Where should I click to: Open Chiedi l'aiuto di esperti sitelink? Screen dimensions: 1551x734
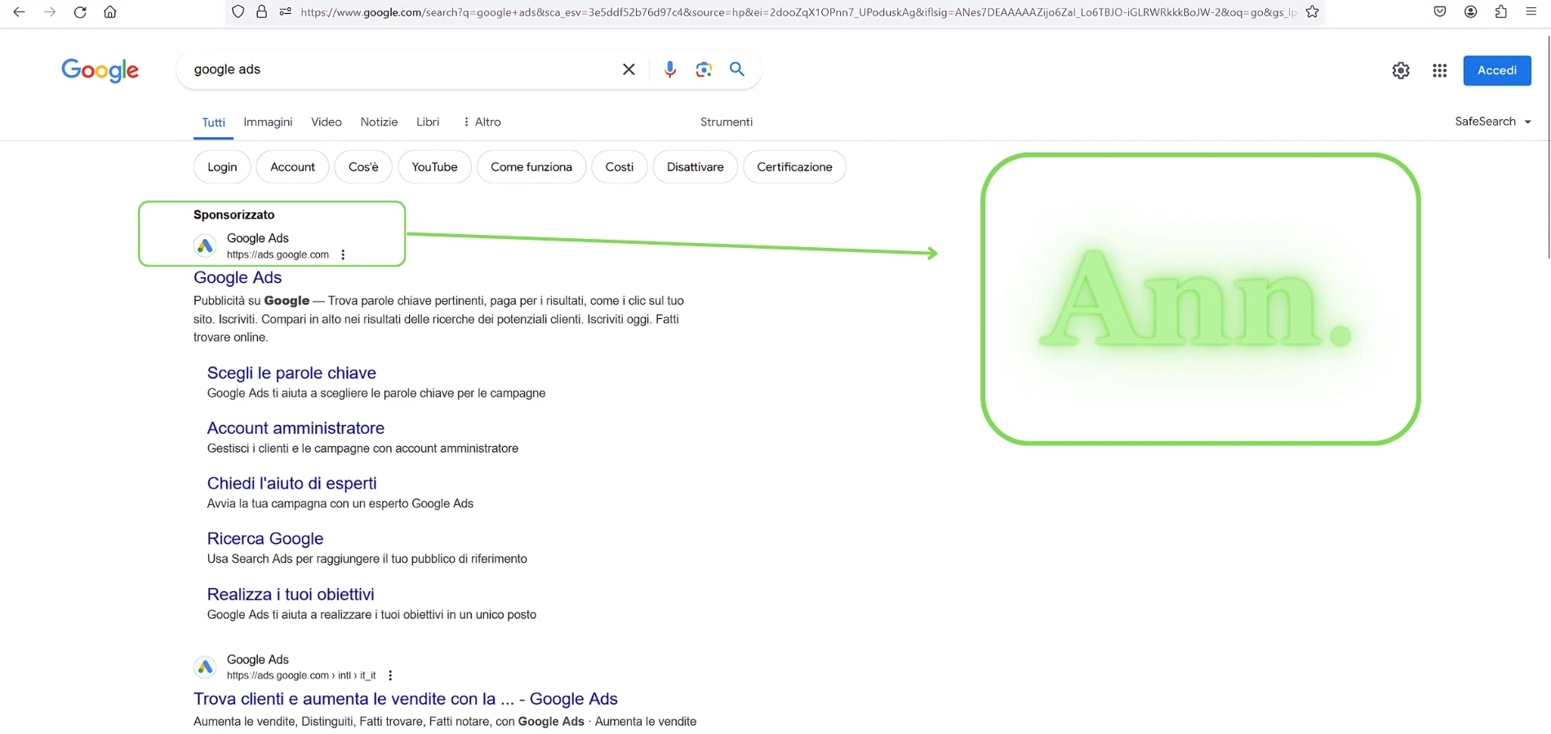(291, 484)
